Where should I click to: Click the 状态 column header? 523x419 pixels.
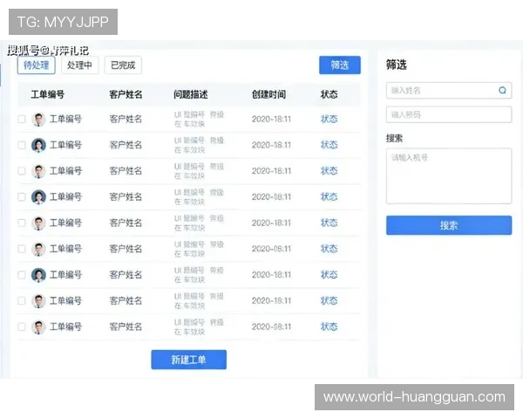[x=329, y=94]
